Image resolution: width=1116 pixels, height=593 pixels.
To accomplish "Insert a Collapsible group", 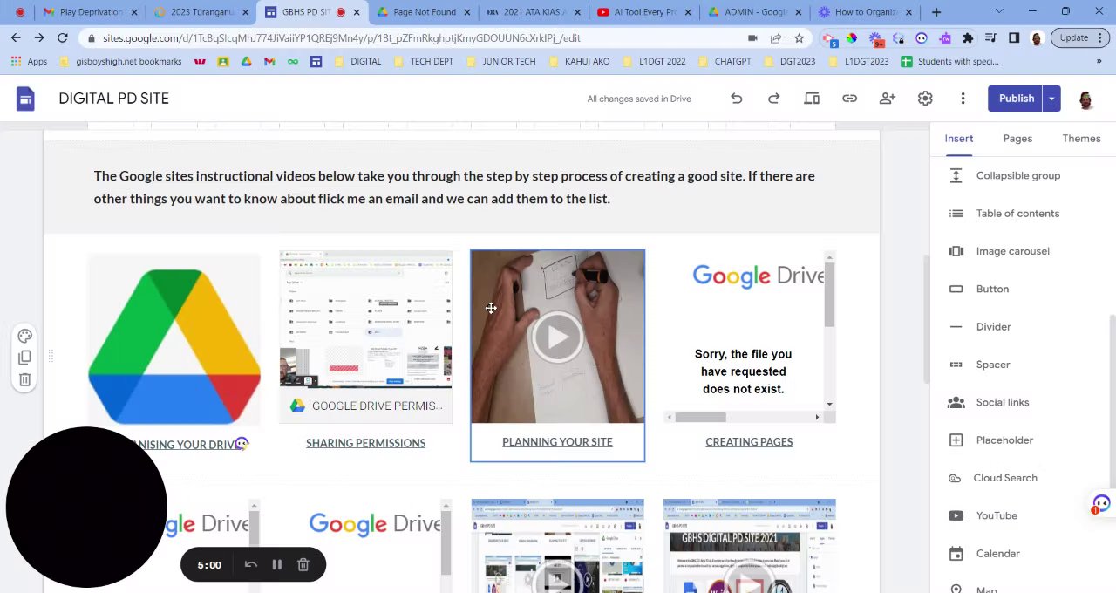I will point(1018,175).
